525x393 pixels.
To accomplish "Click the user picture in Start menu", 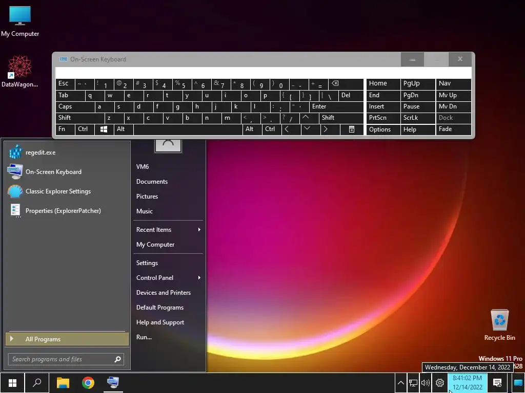I will tap(168, 146).
